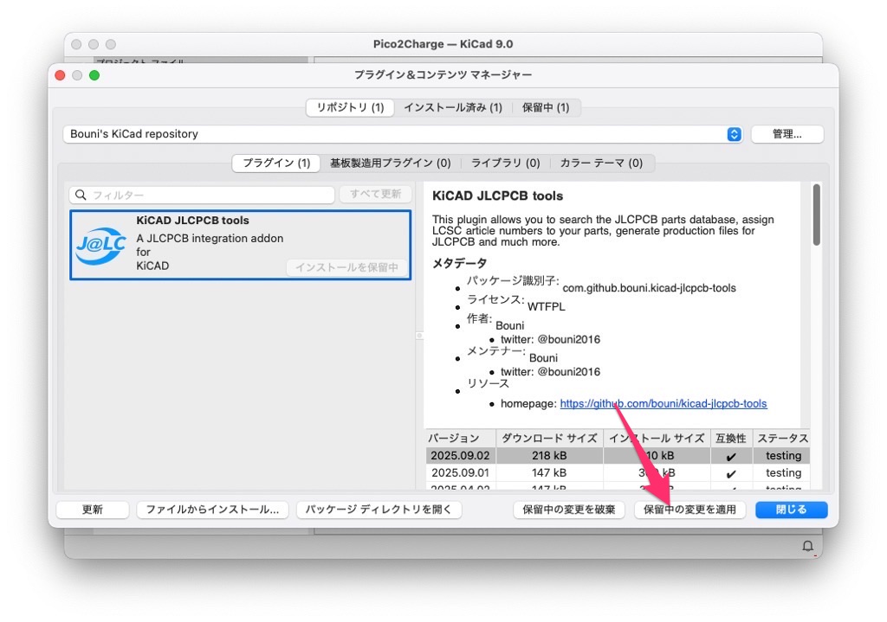Select the プラグイン (1) category tab

point(276,163)
